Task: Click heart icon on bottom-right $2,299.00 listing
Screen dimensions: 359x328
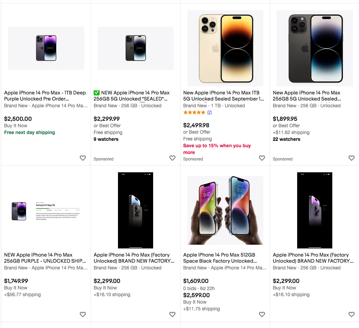Action: point(352,314)
